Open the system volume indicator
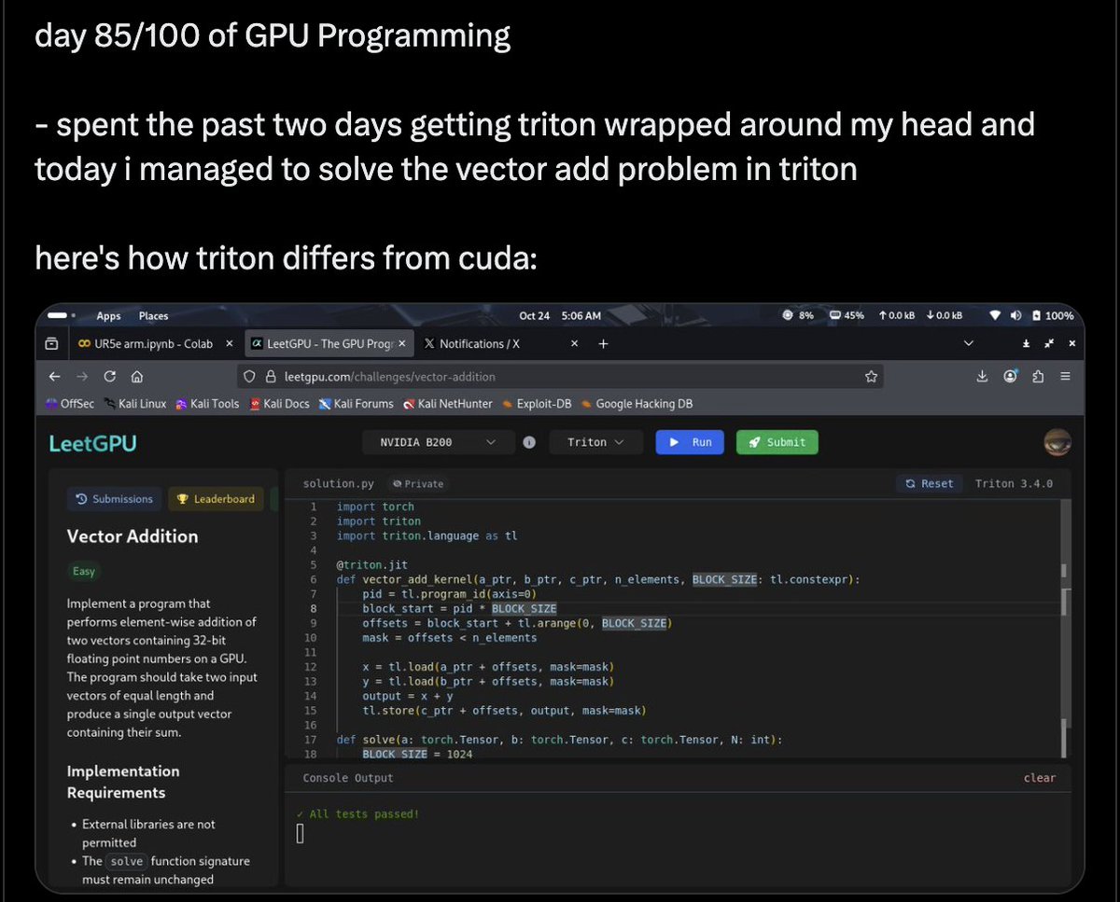1120x902 pixels. pos(1015,316)
